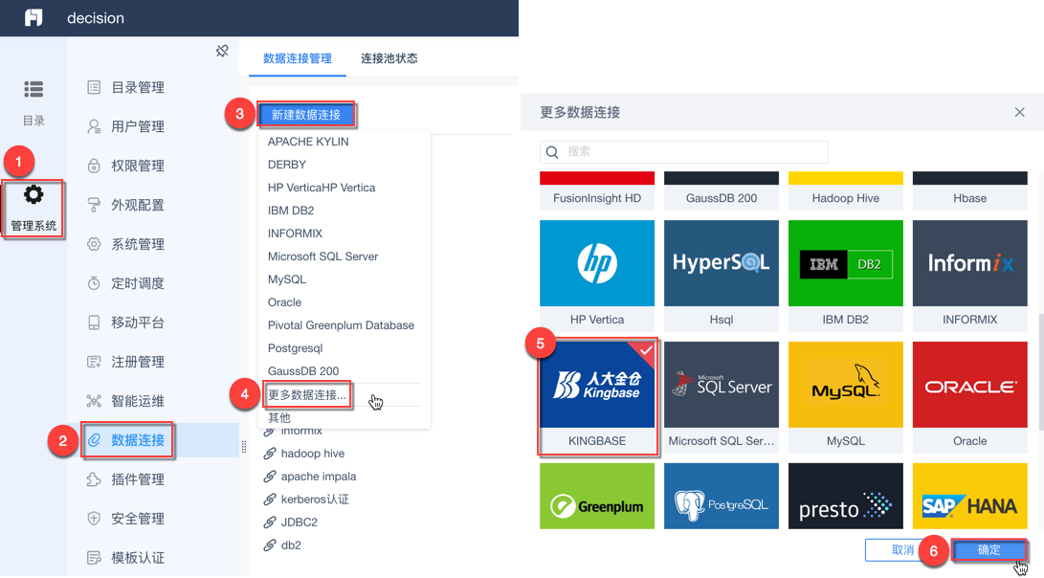Open the 目录 list icon
1044x578 pixels.
click(33, 89)
